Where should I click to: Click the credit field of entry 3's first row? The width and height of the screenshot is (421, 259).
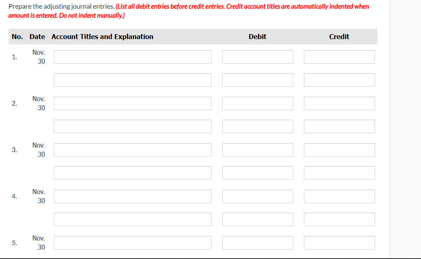pyautogui.click(x=339, y=150)
